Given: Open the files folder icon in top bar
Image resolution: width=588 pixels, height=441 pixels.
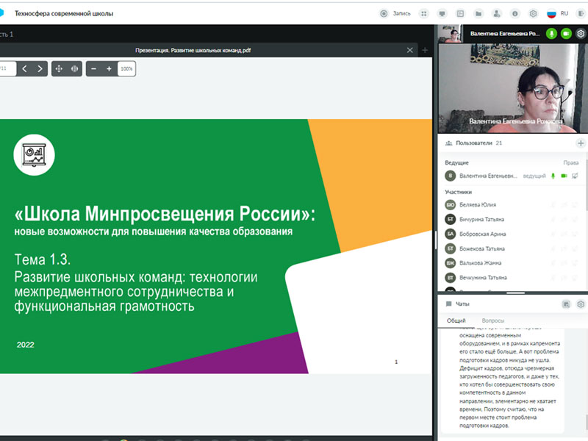Looking at the screenshot, I should point(478,13).
